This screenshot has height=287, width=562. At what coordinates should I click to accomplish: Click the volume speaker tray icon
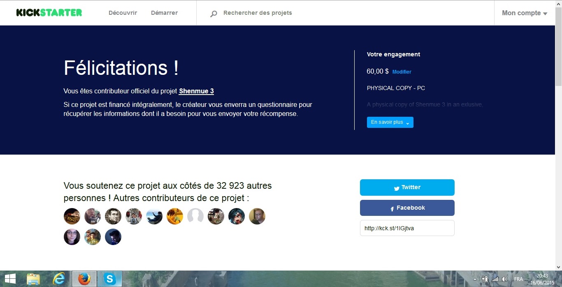(504, 279)
